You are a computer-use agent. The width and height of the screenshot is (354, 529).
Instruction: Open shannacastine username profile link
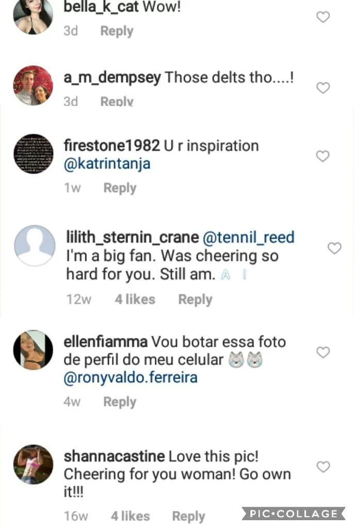point(114,457)
